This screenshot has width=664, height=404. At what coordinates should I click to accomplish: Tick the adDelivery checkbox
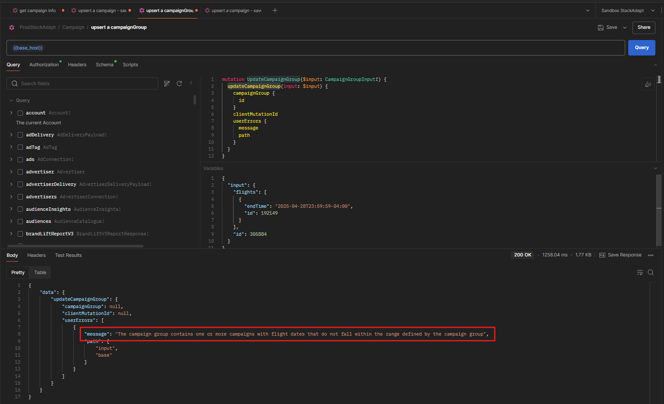(20, 135)
